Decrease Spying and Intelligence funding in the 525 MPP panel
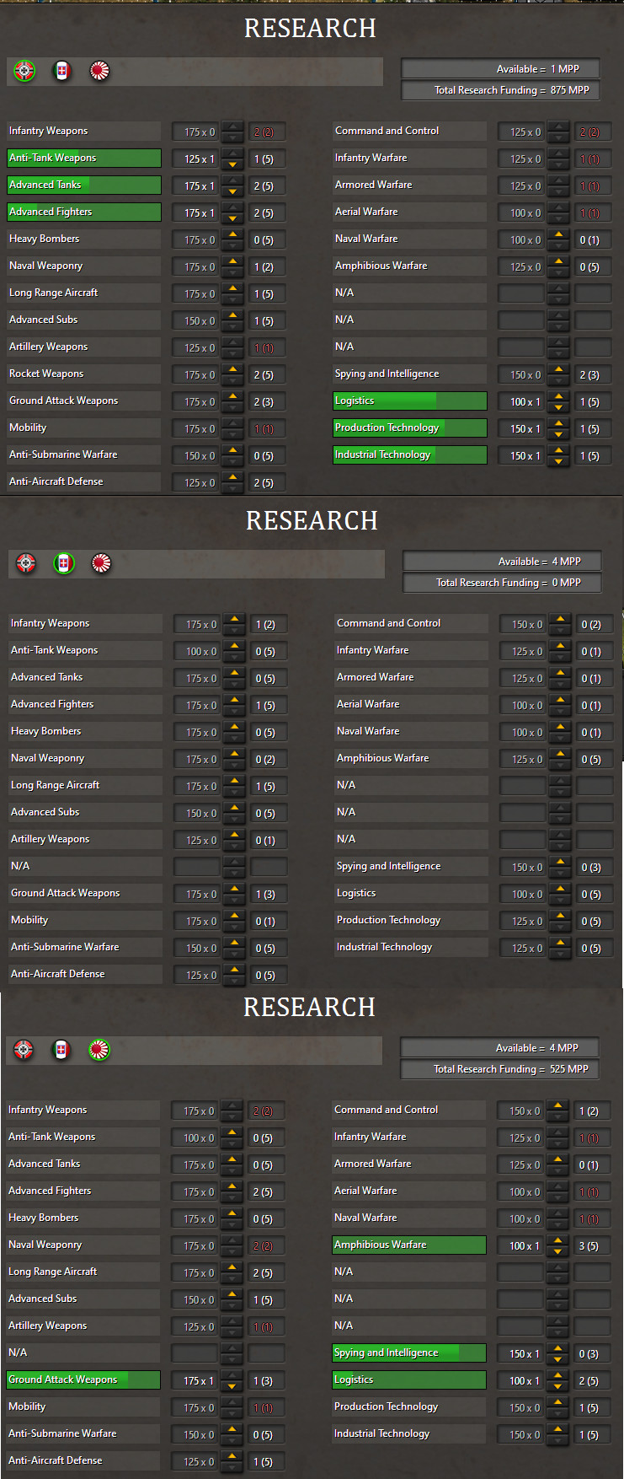This screenshot has height=1479, width=624. pos(558,1359)
